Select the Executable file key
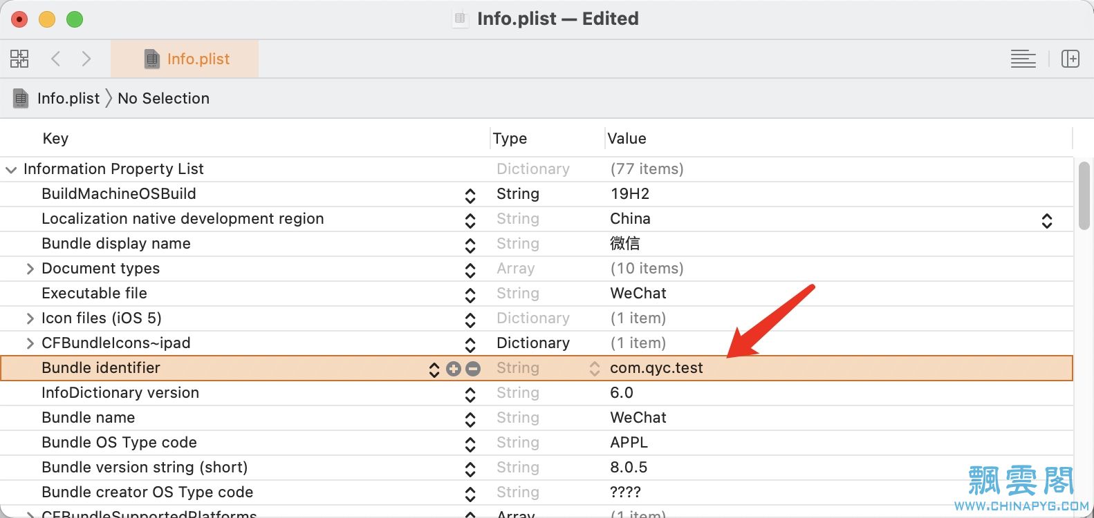Screen dimensions: 1094x518 tap(94, 294)
